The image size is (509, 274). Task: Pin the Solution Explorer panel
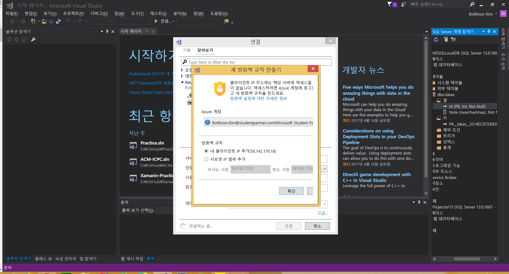(x=107, y=32)
